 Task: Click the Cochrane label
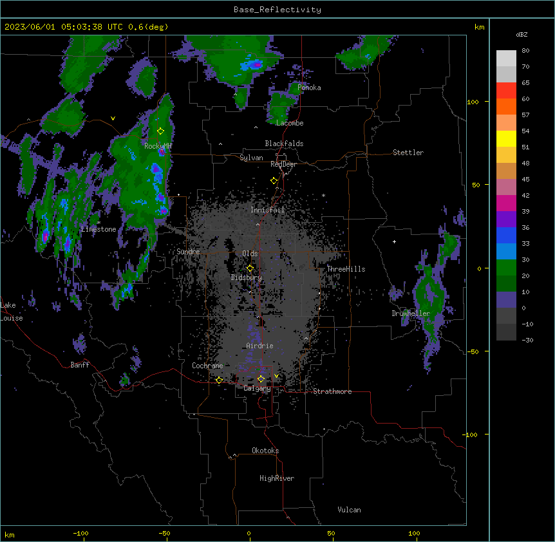point(207,366)
